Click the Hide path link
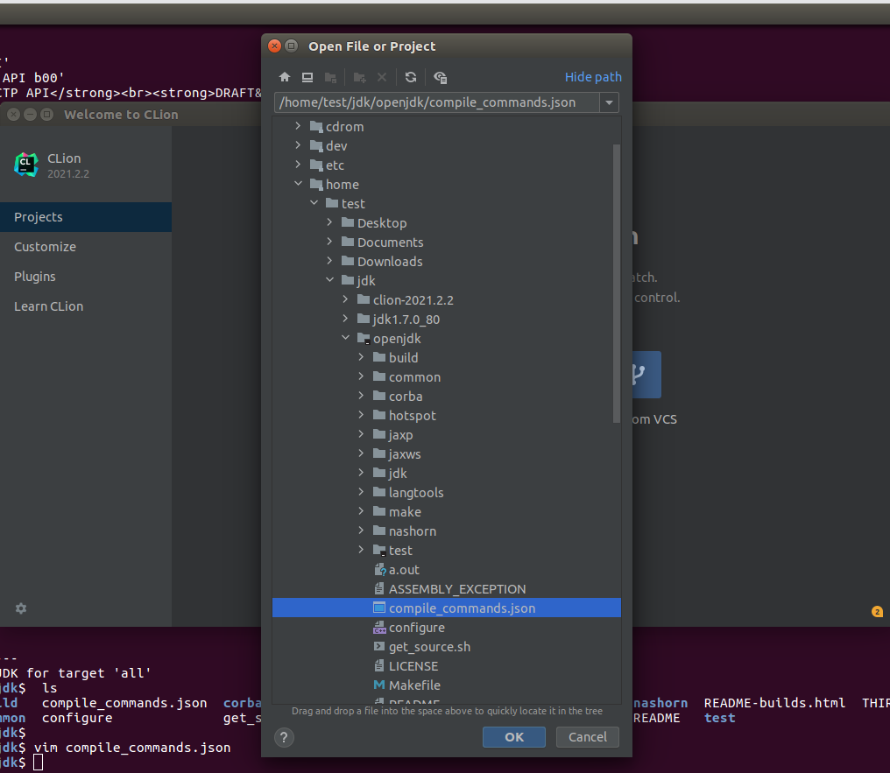Image resolution: width=890 pixels, height=773 pixels. click(x=593, y=77)
